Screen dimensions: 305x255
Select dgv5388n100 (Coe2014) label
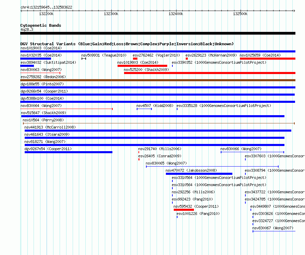pos(42,98)
